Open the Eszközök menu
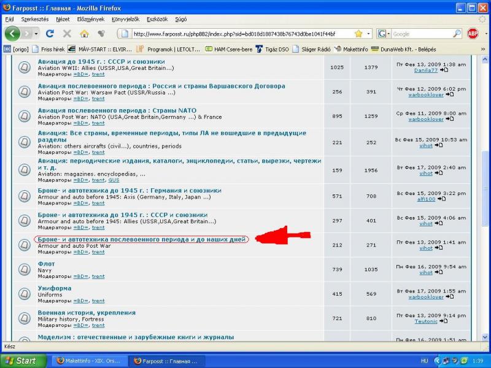This screenshot has height=368, width=491. coord(157,19)
